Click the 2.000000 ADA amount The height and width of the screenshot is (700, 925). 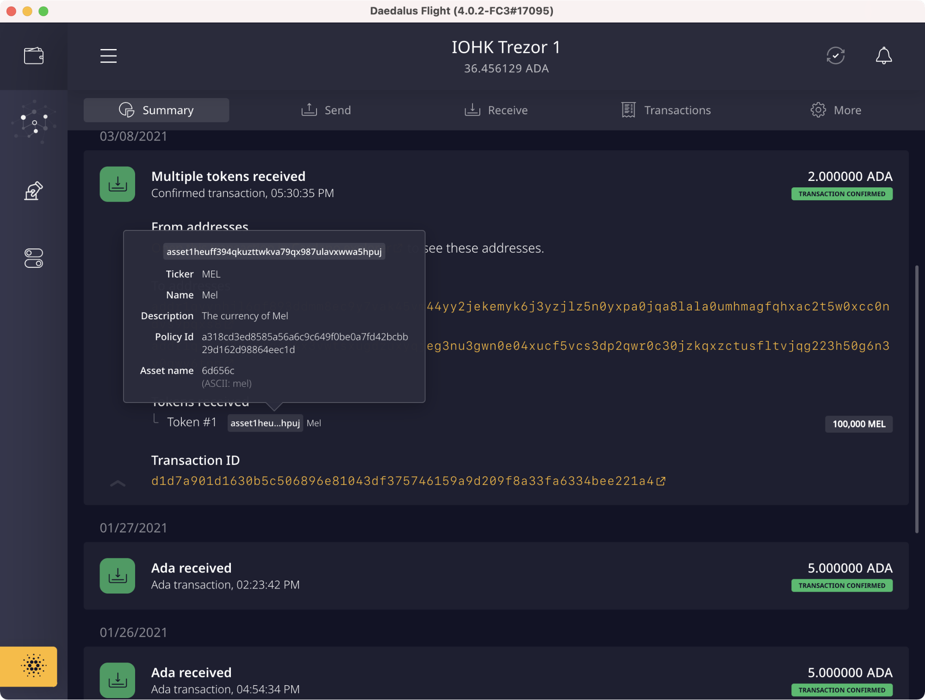pyautogui.click(x=850, y=176)
